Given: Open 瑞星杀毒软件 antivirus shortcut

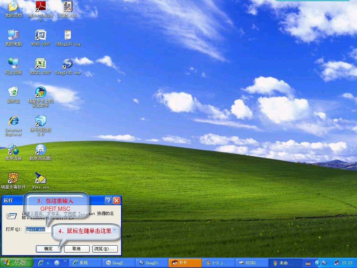Looking at the screenshot, I should tap(14, 181).
